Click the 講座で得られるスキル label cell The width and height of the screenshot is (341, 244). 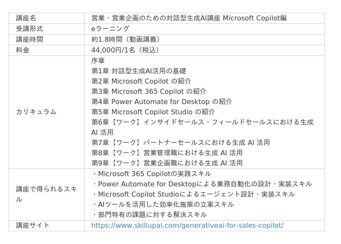click(x=46, y=195)
